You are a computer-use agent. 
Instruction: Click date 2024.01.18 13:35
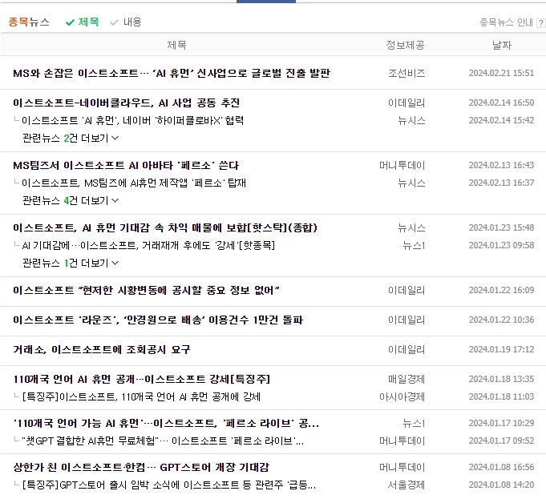501,379
